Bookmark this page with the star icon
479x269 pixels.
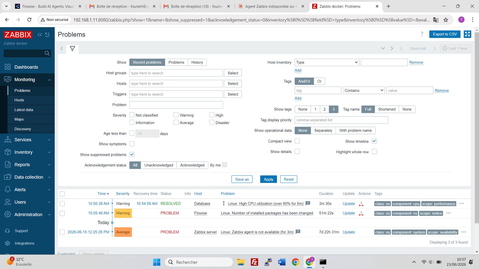coord(446,20)
